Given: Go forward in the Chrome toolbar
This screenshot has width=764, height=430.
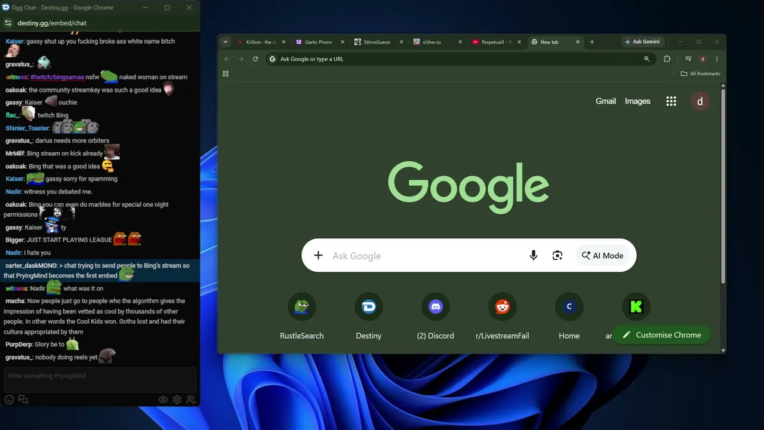Looking at the screenshot, I should (241, 59).
